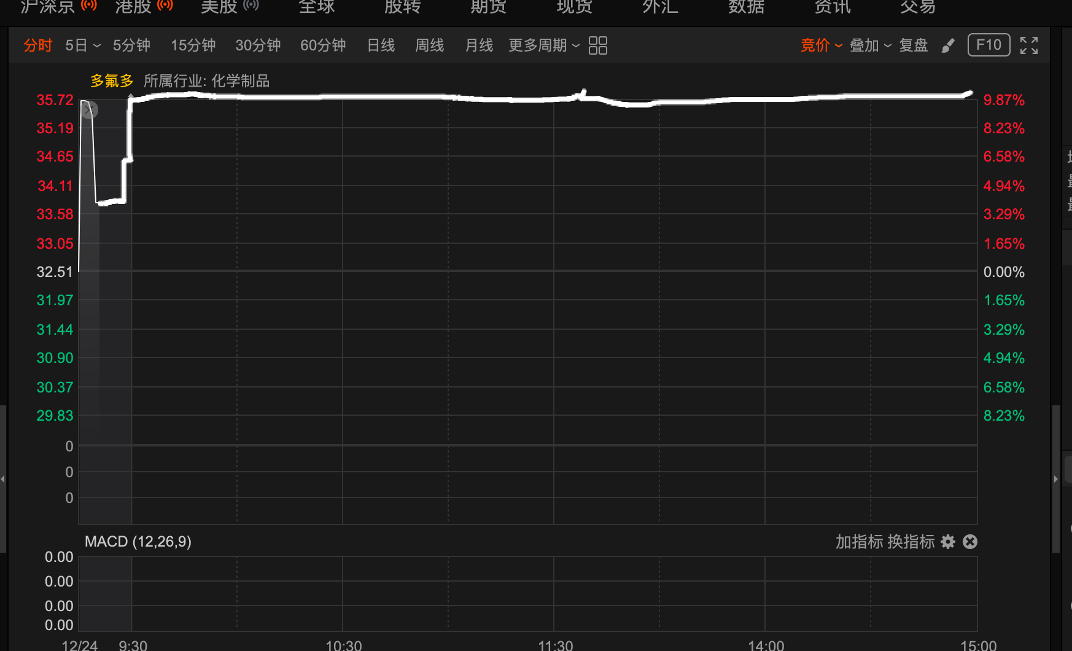Viewport: 1072px width, 651px height.
Task: Open the 期货 futures menu
Action: coord(489,6)
